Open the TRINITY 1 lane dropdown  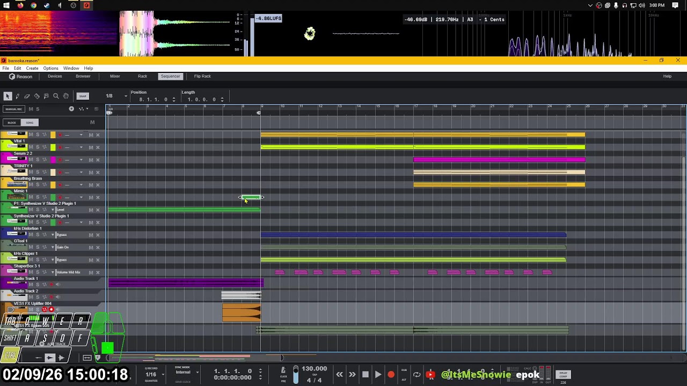(x=81, y=172)
